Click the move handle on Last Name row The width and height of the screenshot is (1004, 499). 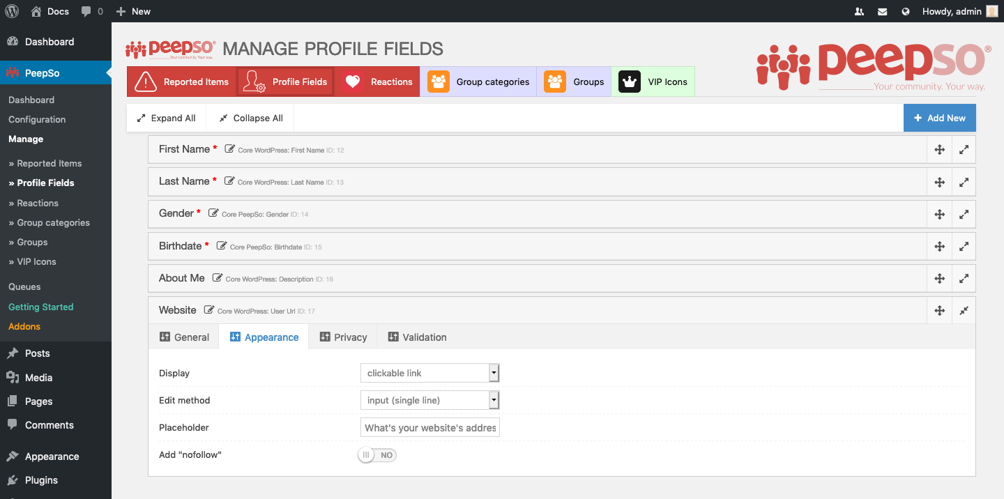939,182
